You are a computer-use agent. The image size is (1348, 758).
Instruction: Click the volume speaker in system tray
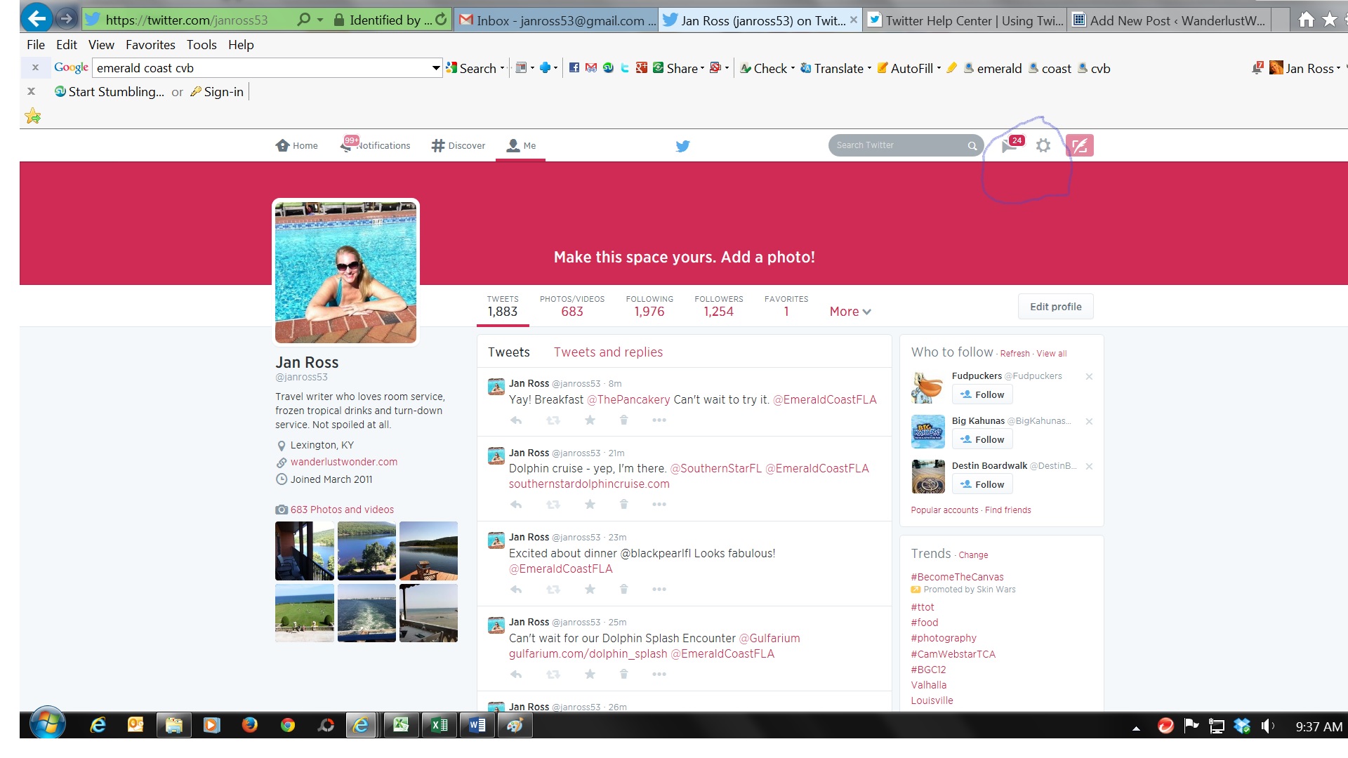[1267, 726]
